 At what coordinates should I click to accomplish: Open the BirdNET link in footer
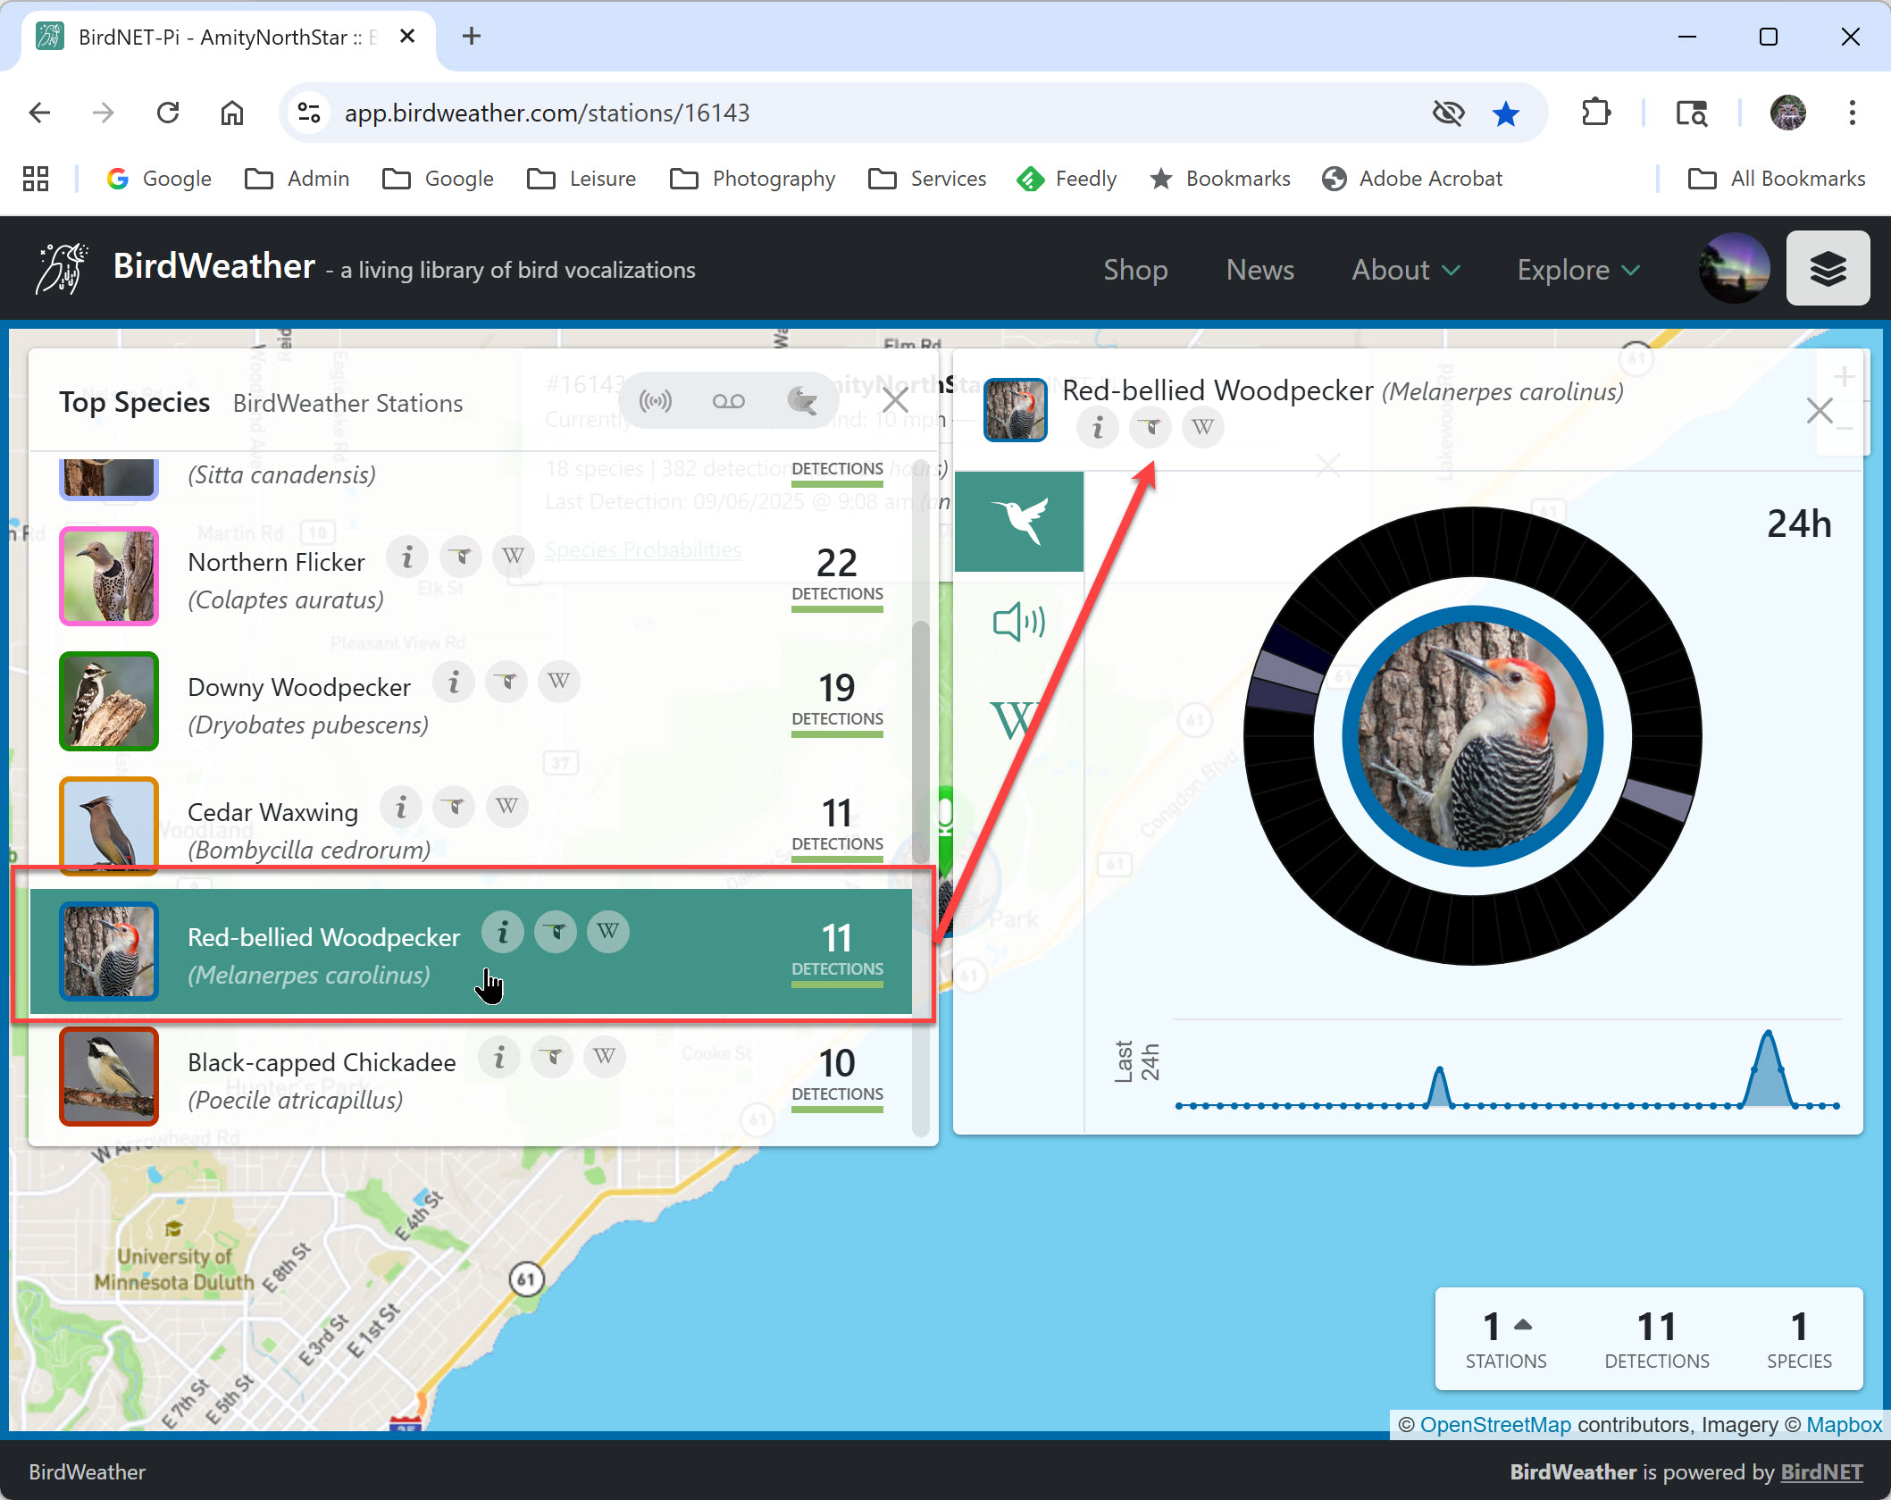pyautogui.click(x=1820, y=1471)
